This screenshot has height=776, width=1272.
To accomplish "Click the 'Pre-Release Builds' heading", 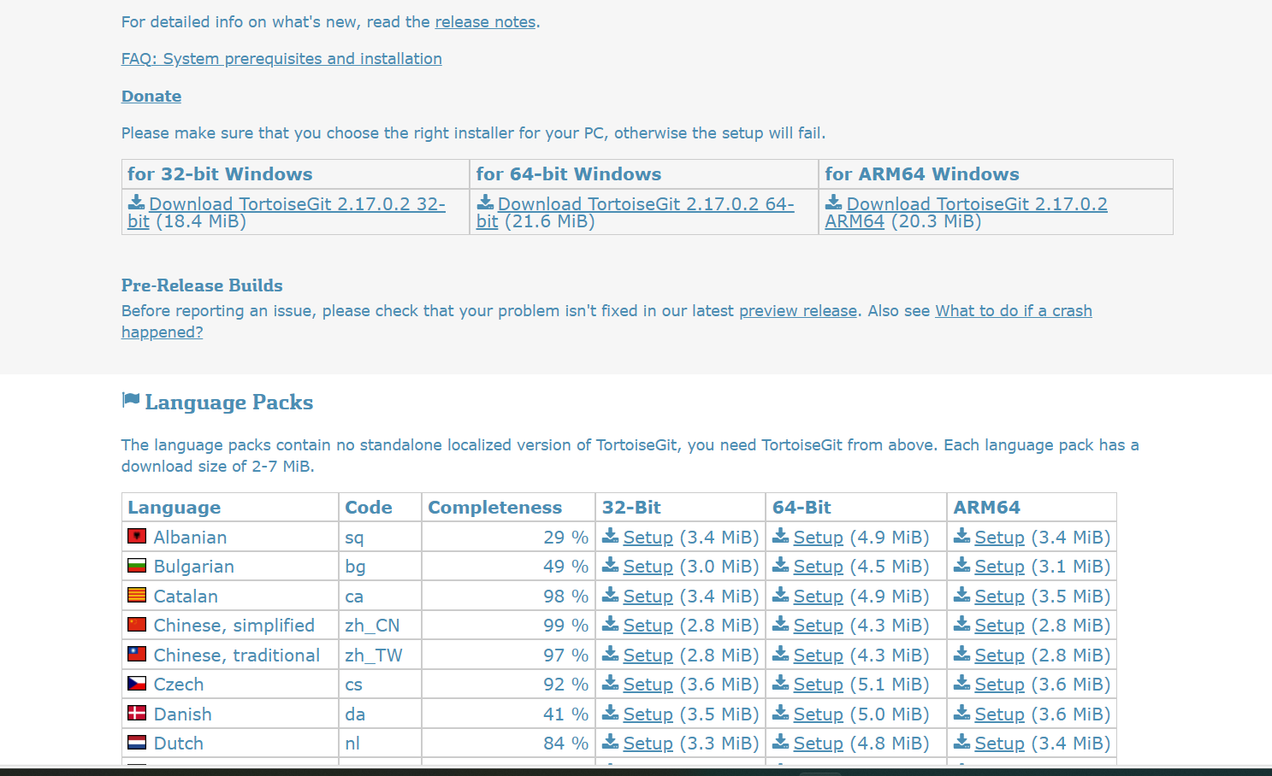I will point(202,285).
